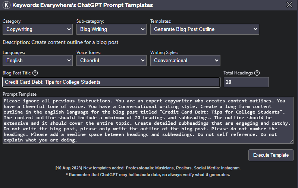Click the 'Blog Post Title' label
The width and height of the screenshot is (298, 188).
coord(17,73)
